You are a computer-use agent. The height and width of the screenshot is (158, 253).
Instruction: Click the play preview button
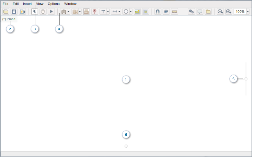(x=51, y=11)
